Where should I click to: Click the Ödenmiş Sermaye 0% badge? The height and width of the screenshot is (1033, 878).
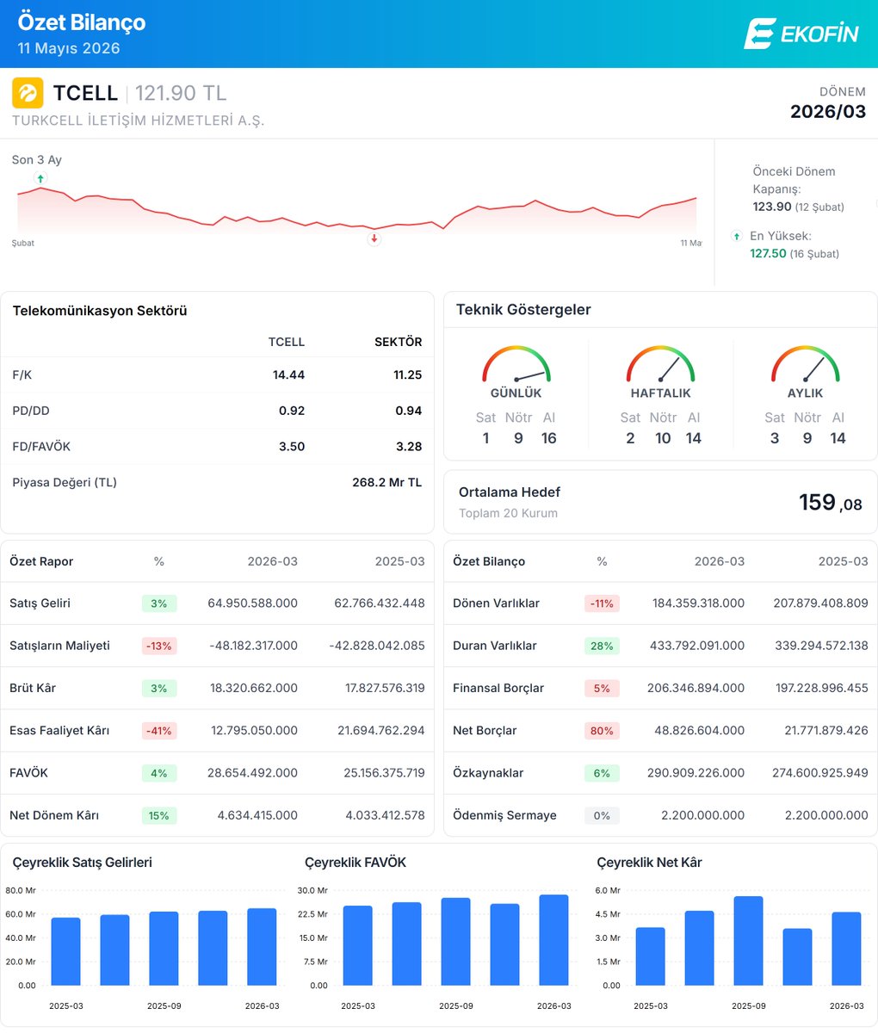point(602,815)
